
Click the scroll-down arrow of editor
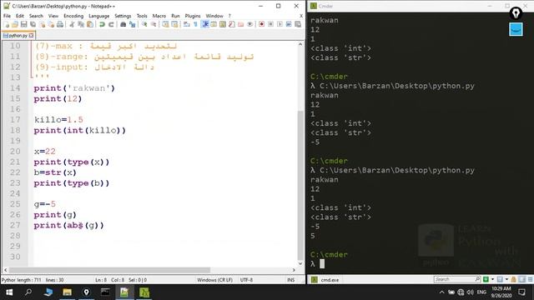300,263
